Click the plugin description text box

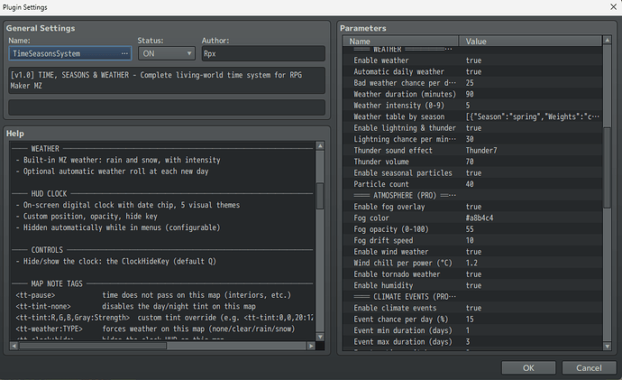167,80
